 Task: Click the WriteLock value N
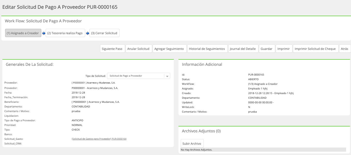[249, 107]
